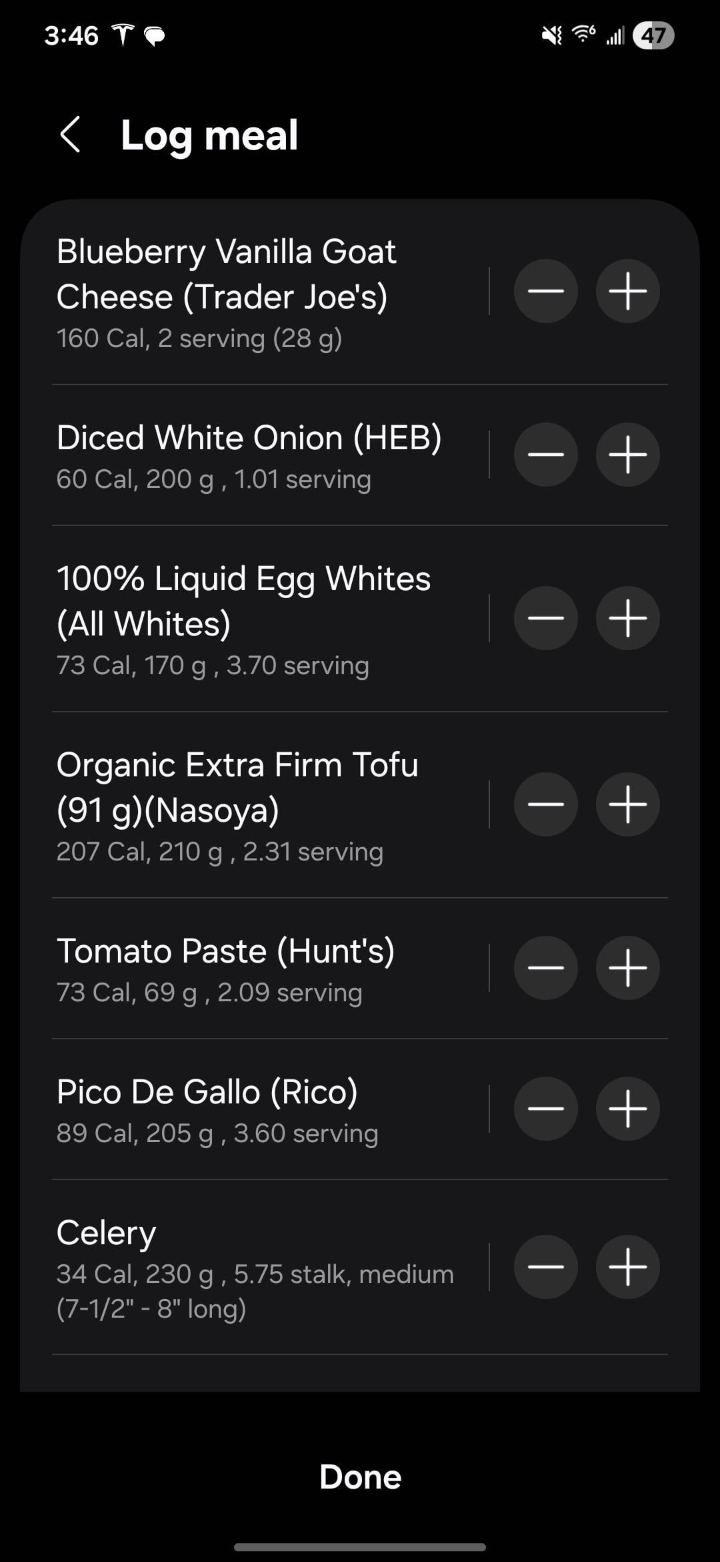Screen dimensions: 720x1562
Task: Open Organic Extra Firm Tofu item details
Action: pyautogui.click(x=253, y=804)
